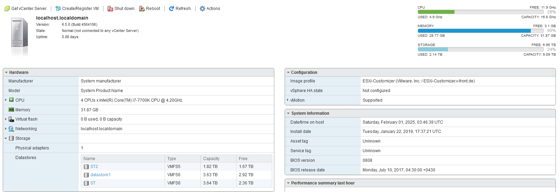Refresh the host summary view
The width and height of the screenshot is (560, 192).
183,9
